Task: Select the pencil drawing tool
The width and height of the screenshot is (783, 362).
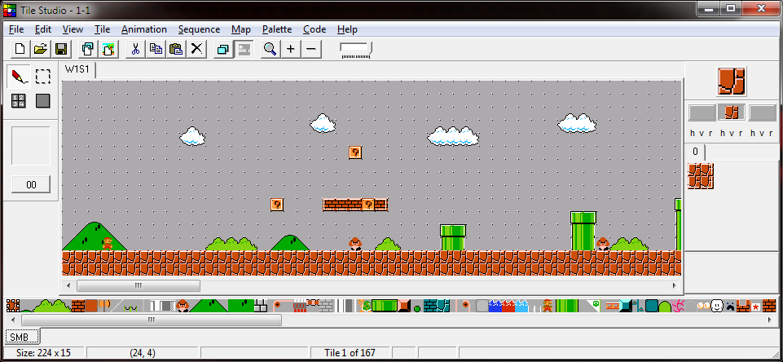Action: (x=20, y=77)
